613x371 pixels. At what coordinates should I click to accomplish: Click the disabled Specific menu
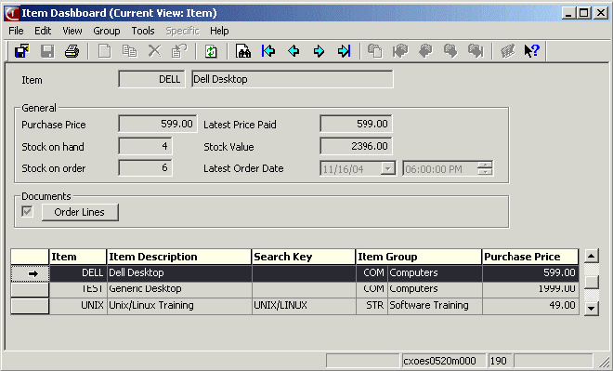(183, 31)
